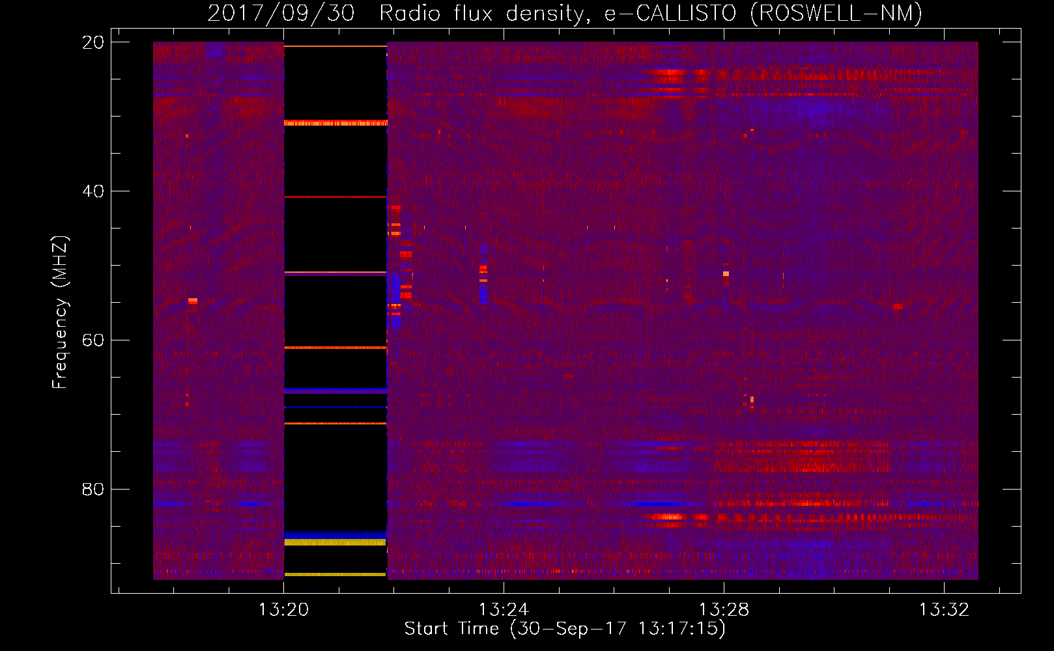Click the bright red burst near 84 MHz before 13:28

666,518
